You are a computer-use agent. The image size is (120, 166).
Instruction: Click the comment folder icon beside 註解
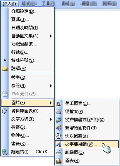pyautogui.click(x=4, y=69)
